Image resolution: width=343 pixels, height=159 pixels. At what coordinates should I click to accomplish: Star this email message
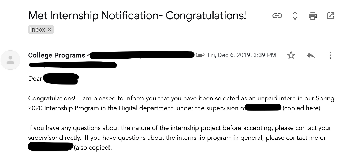pos(291,55)
